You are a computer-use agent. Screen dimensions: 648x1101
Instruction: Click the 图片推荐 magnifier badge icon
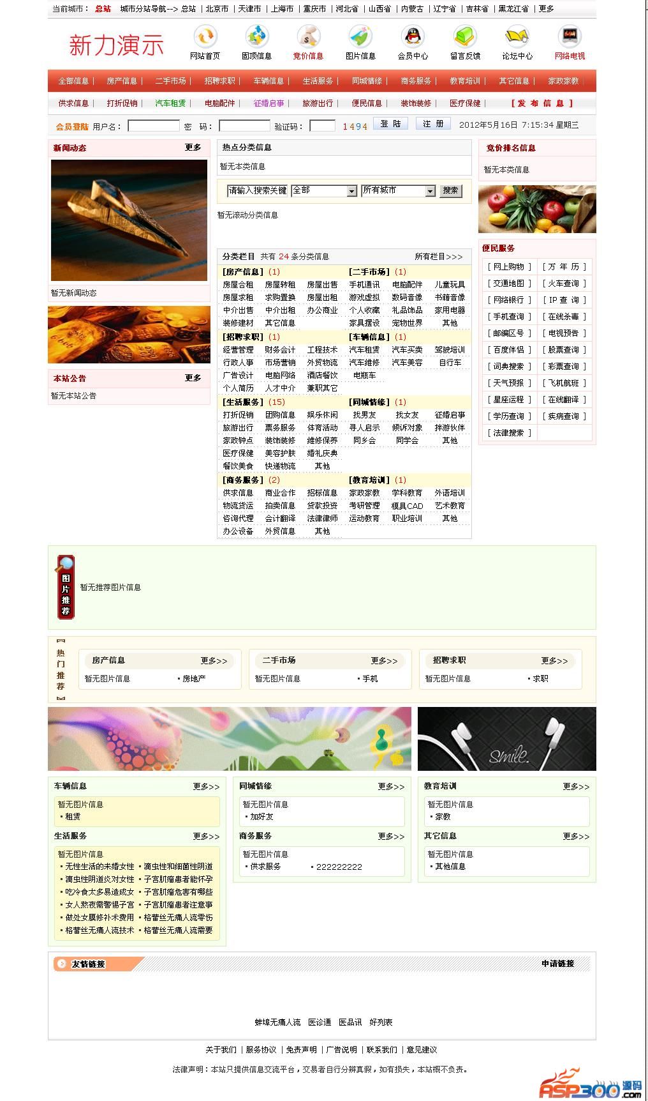pos(66,587)
